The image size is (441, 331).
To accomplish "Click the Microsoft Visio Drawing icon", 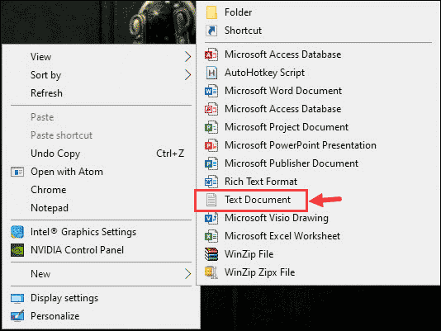I will coord(211,218).
